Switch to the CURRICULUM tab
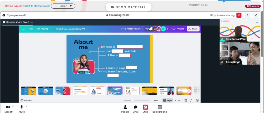 (x=198, y=5)
